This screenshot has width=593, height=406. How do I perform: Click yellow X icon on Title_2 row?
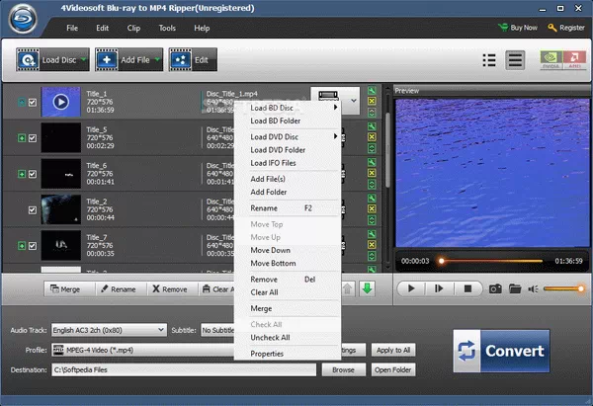click(x=372, y=208)
